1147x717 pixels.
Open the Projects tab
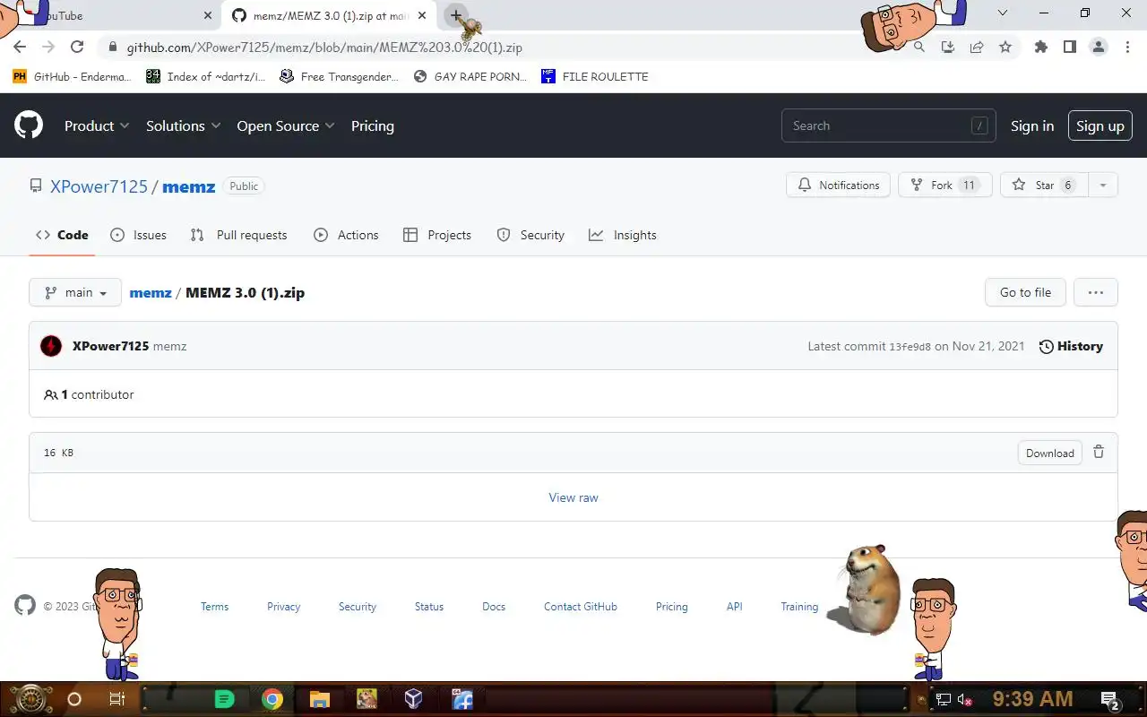(x=437, y=235)
